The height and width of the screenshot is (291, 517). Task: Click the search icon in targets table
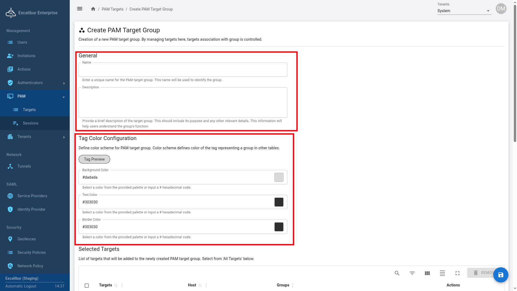(x=397, y=273)
